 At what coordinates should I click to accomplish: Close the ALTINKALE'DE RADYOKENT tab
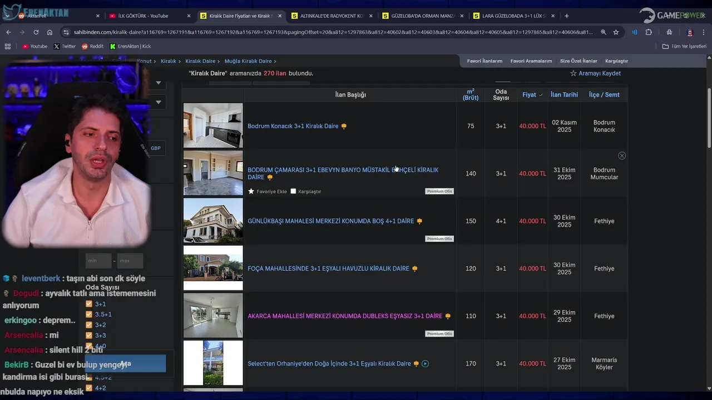tap(371, 16)
